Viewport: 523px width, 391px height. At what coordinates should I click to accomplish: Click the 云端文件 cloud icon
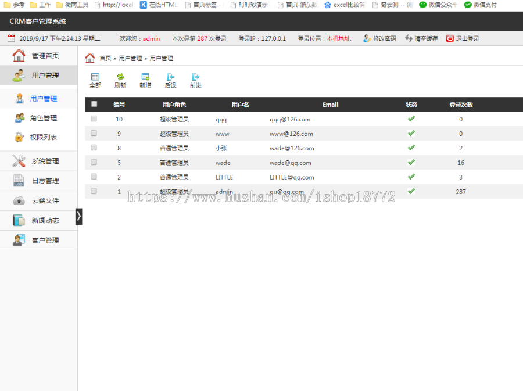(19, 200)
